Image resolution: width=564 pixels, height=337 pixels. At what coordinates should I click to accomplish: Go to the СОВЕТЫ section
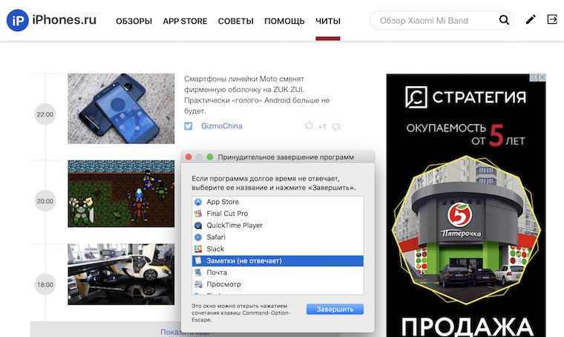point(235,22)
